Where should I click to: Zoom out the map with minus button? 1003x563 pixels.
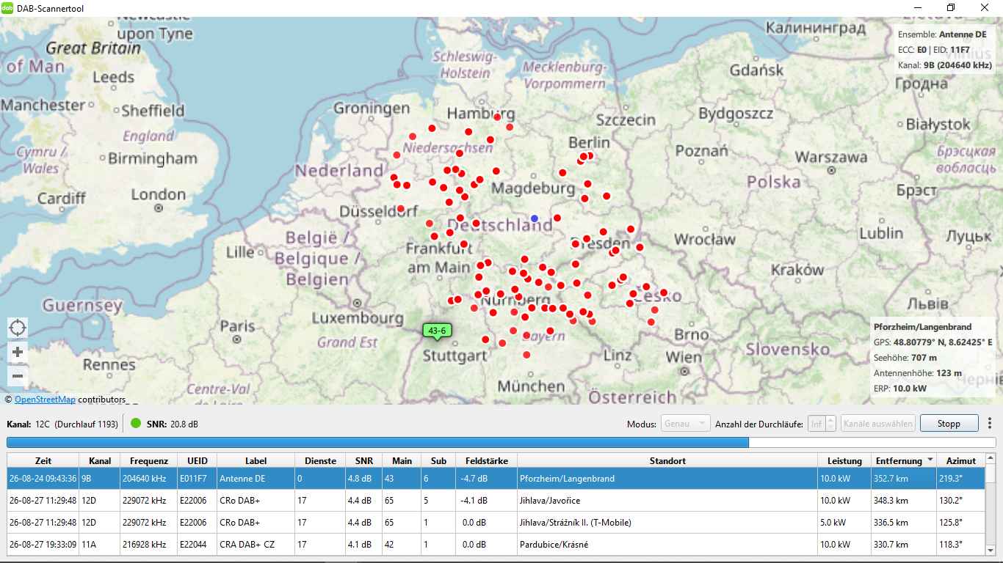tap(18, 376)
